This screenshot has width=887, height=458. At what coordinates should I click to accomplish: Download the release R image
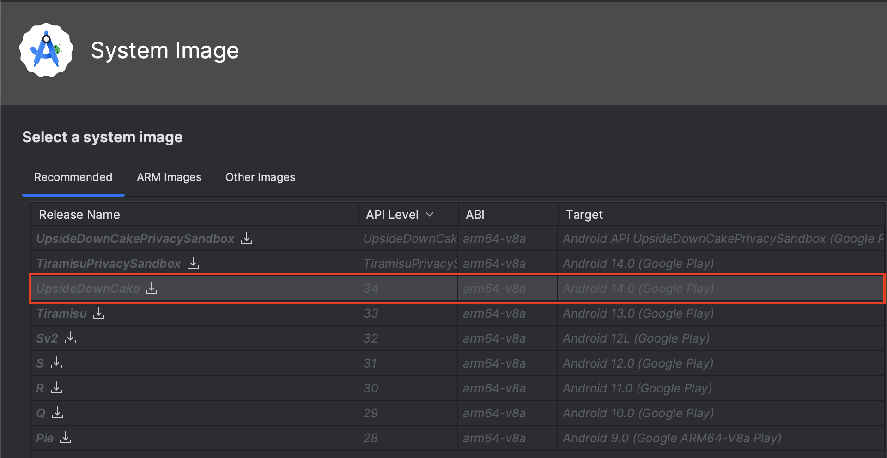[56, 388]
